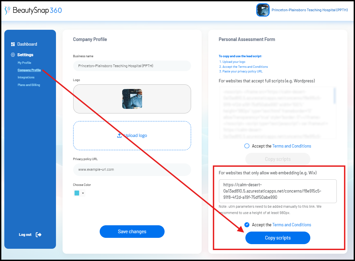Screen dimensions: 355x261
Task: Click the uploaded logo preview image
Action: click(132, 99)
